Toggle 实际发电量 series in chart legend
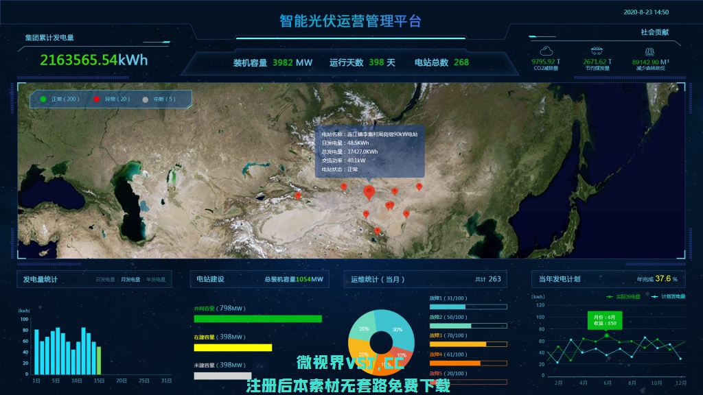 point(623,296)
